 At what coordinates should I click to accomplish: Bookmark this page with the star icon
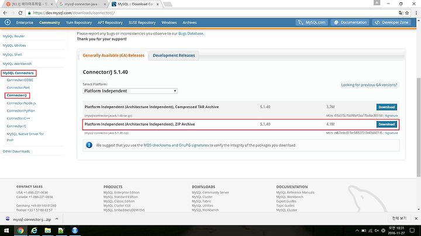pyautogui.click(x=407, y=13)
